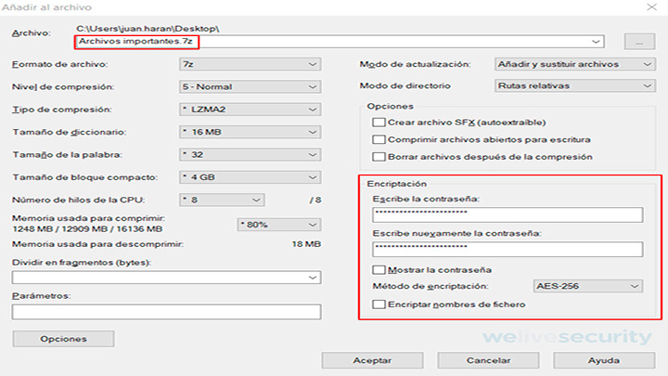Click the Escribe la contraseña field
668x376 pixels.
[507, 215]
